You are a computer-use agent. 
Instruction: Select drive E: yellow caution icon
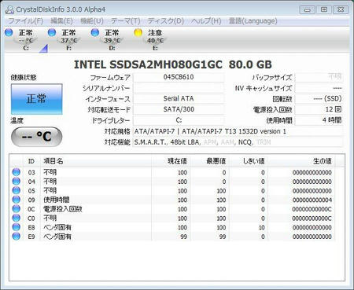pyautogui.click(x=138, y=32)
